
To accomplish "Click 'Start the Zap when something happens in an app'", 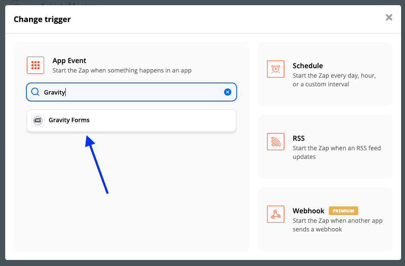I will [122, 70].
